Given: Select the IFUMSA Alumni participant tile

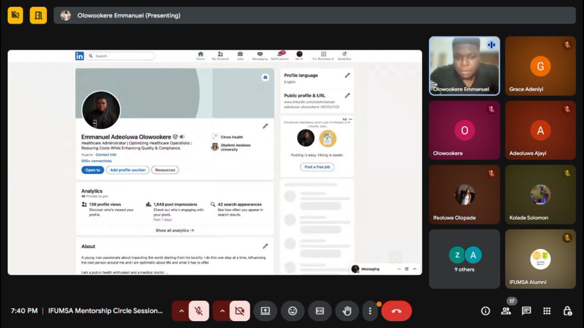Looking at the screenshot, I should coord(540,259).
